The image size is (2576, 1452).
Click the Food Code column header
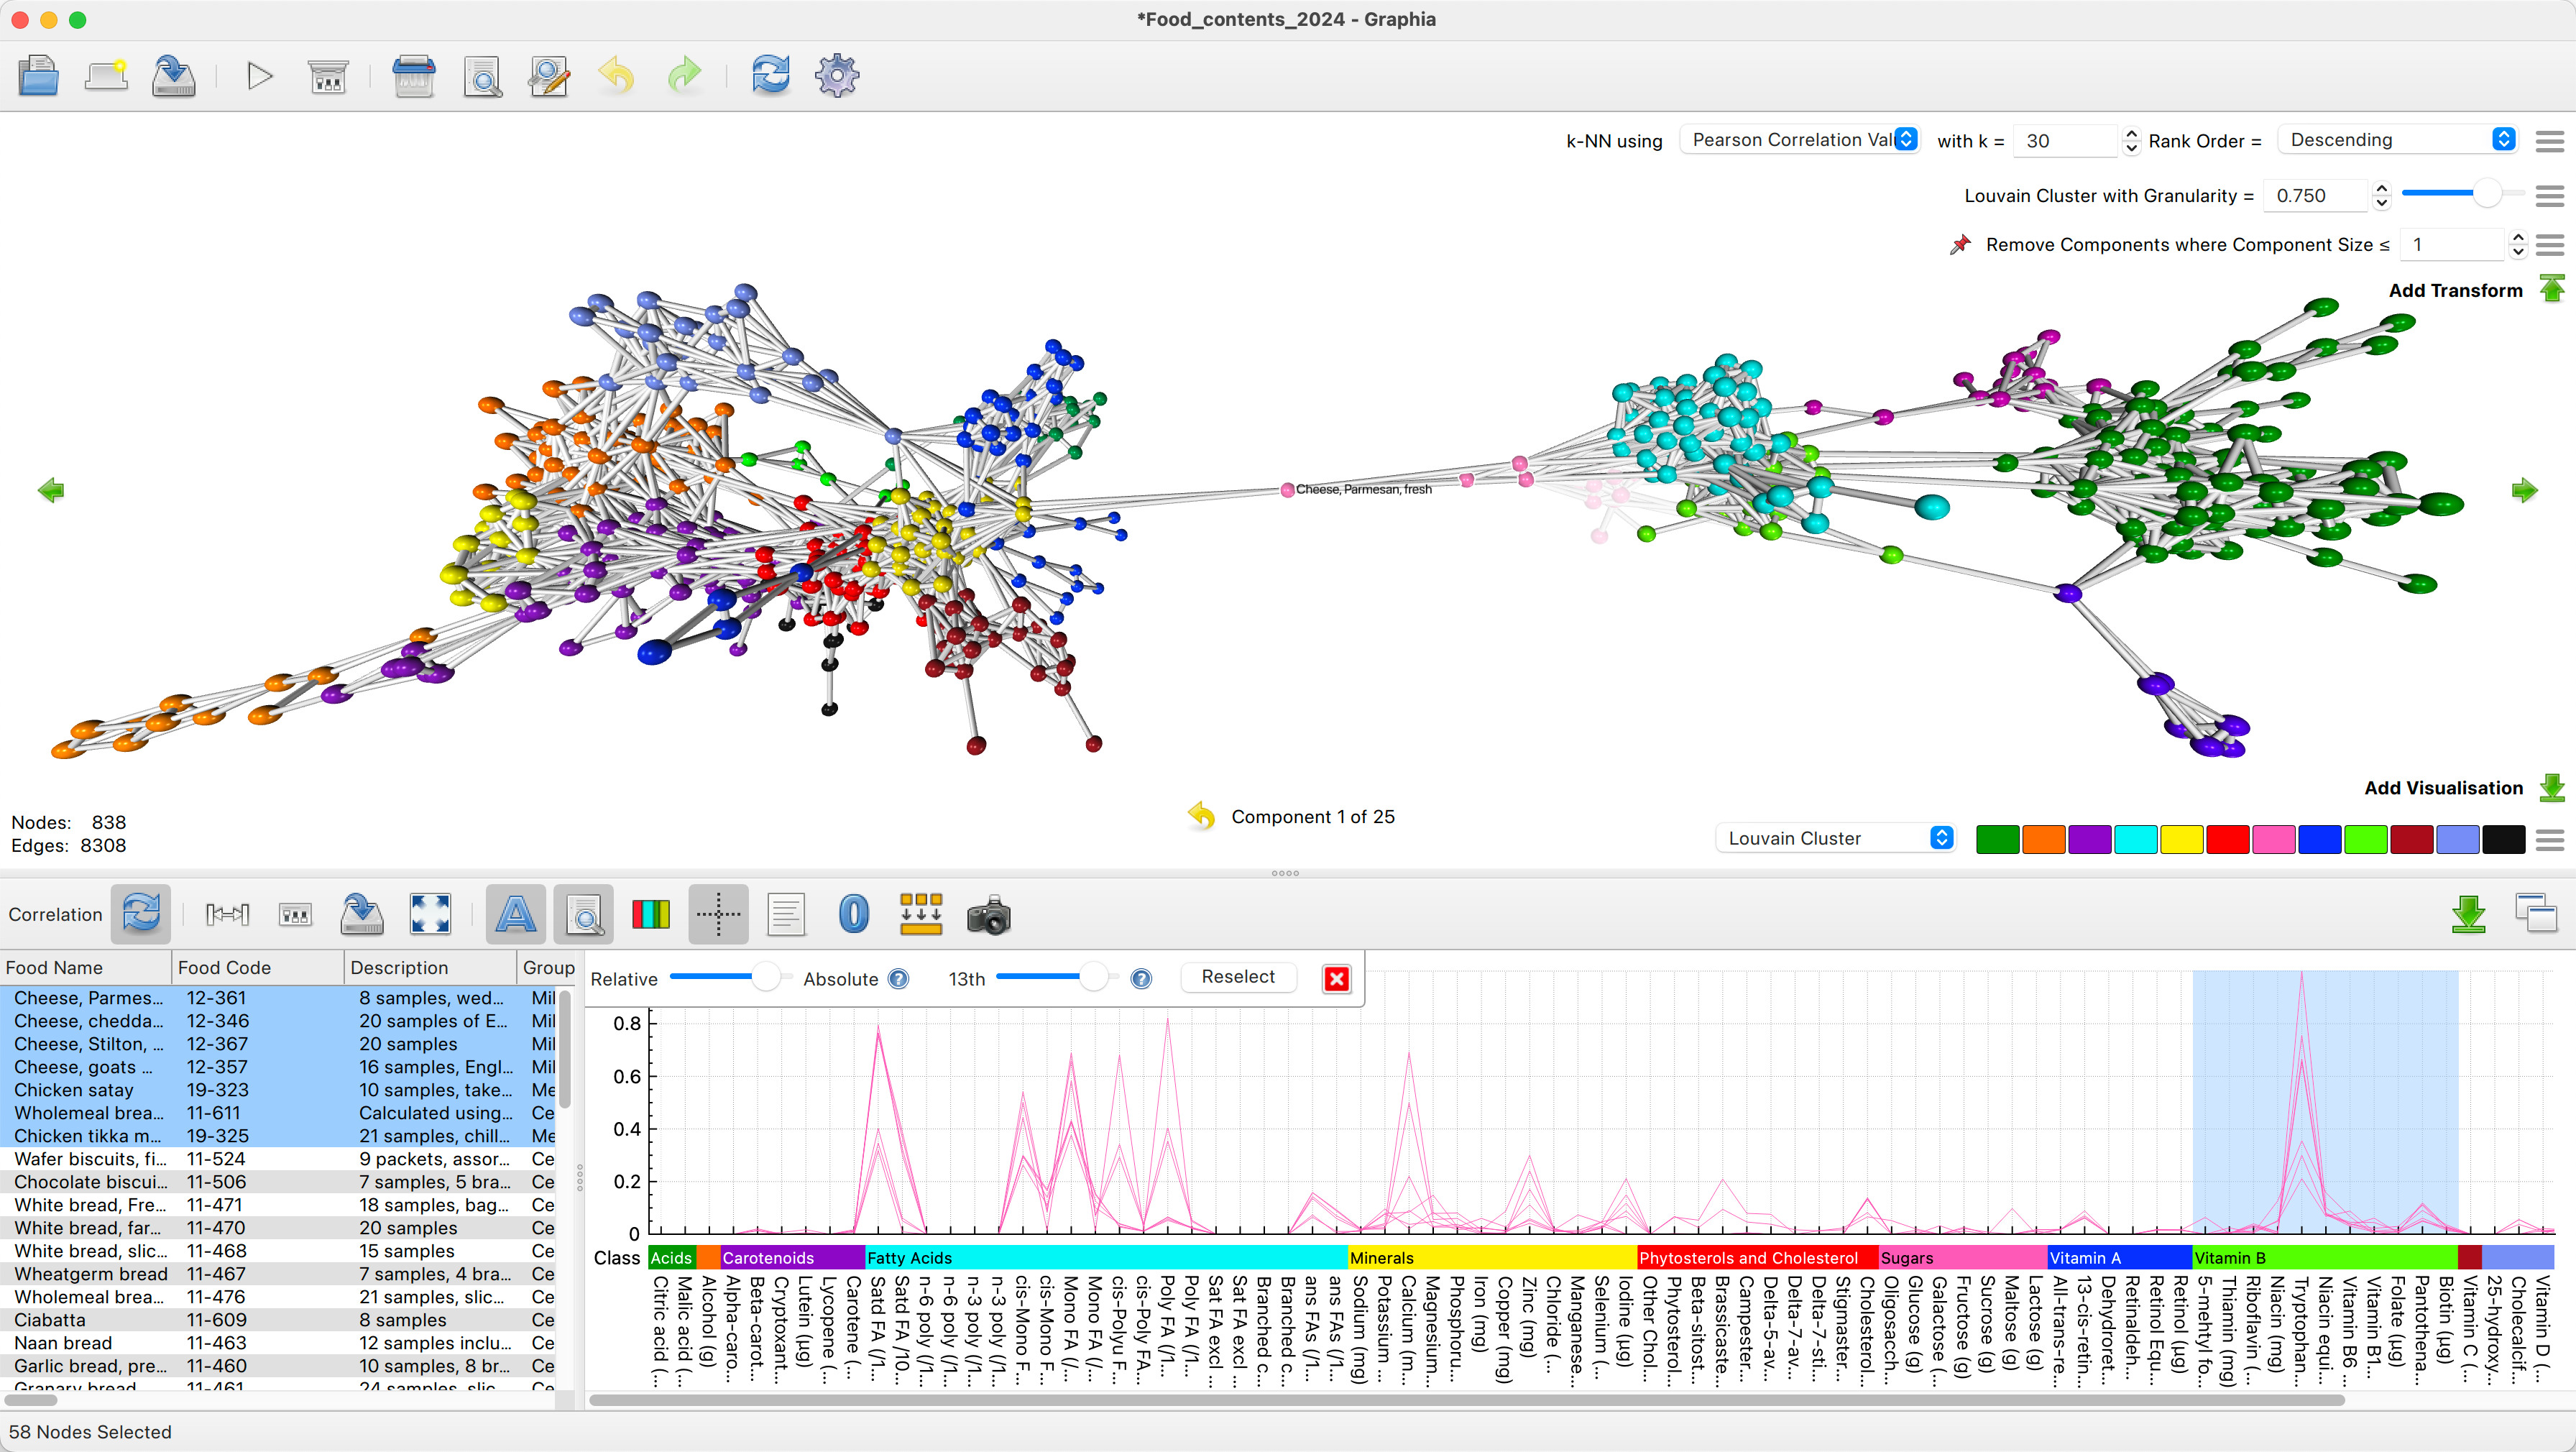[258, 967]
